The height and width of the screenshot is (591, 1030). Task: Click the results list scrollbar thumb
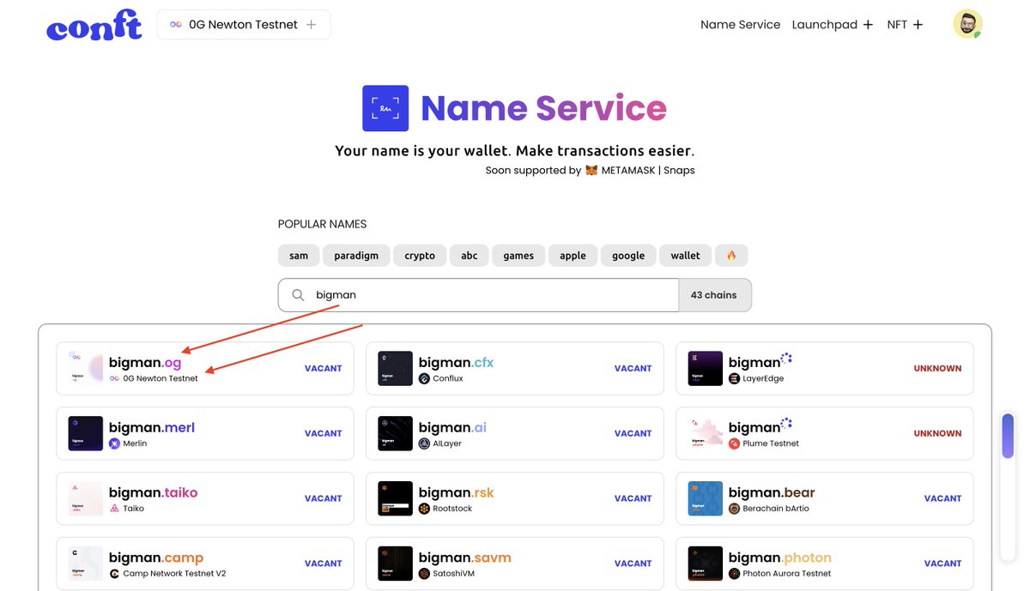[1008, 436]
